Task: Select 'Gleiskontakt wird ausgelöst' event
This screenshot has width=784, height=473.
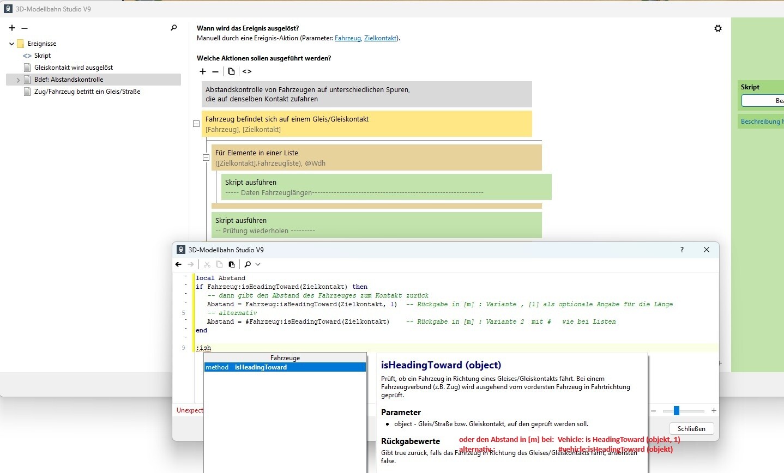Action: tap(74, 68)
